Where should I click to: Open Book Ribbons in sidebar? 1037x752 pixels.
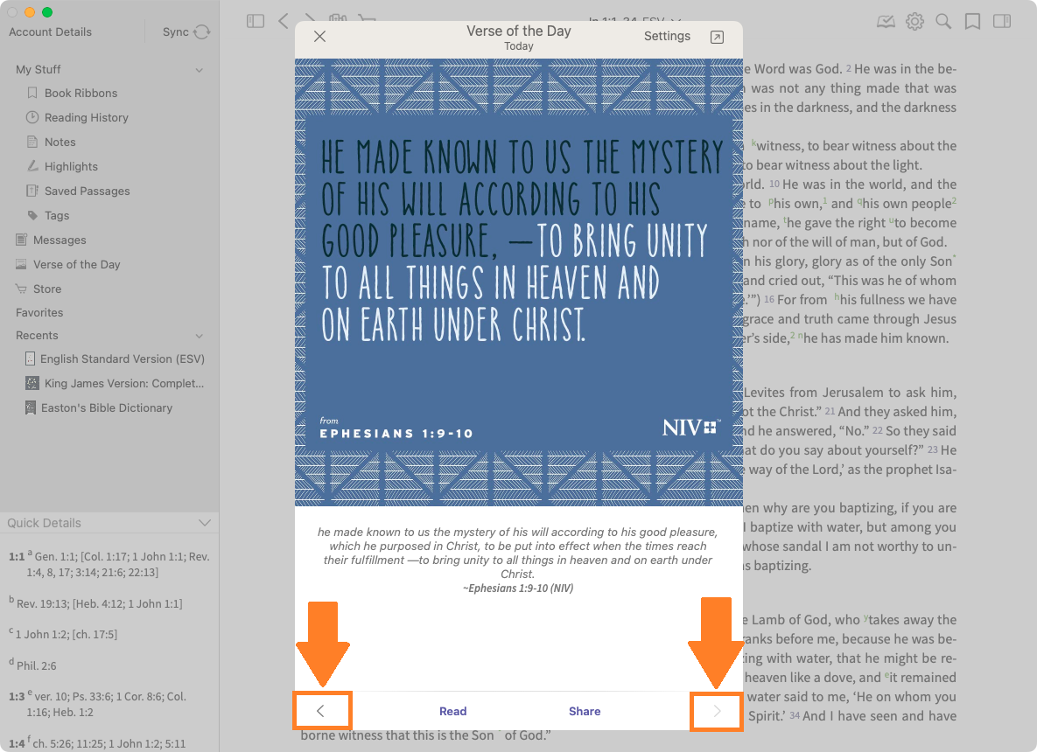coord(81,93)
